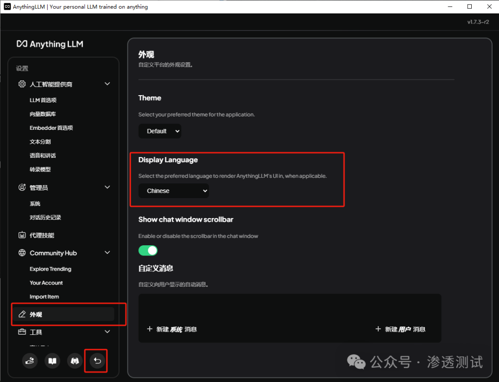Click the Display Language heading
The width and height of the screenshot is (499, 382).
(168, 160)
